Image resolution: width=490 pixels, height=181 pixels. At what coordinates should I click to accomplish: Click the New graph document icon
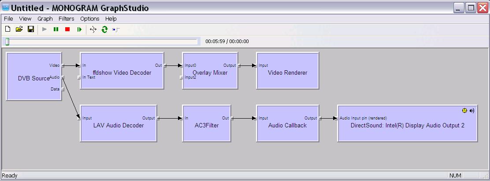[x=7, y=29]
